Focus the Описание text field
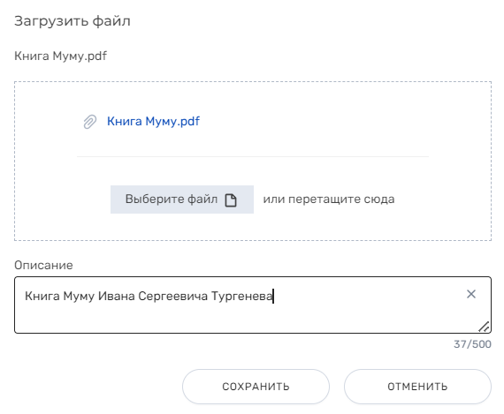 (253, 305)
